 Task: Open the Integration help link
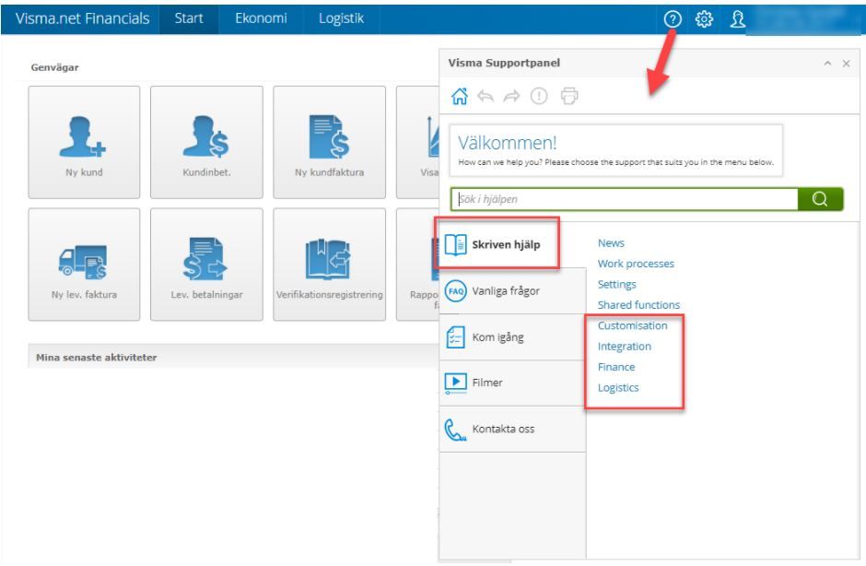click(x=624, y=347)
